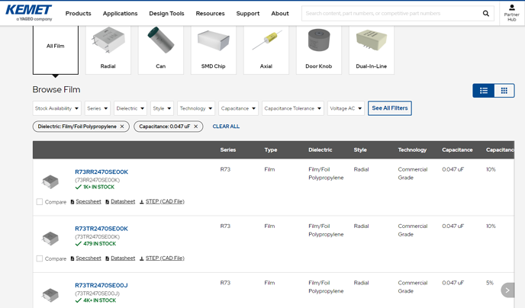The height and width of the screenshot is (308, 525).
Task: Select the Dual-In-Line category
Action: (x=372, y=50)
